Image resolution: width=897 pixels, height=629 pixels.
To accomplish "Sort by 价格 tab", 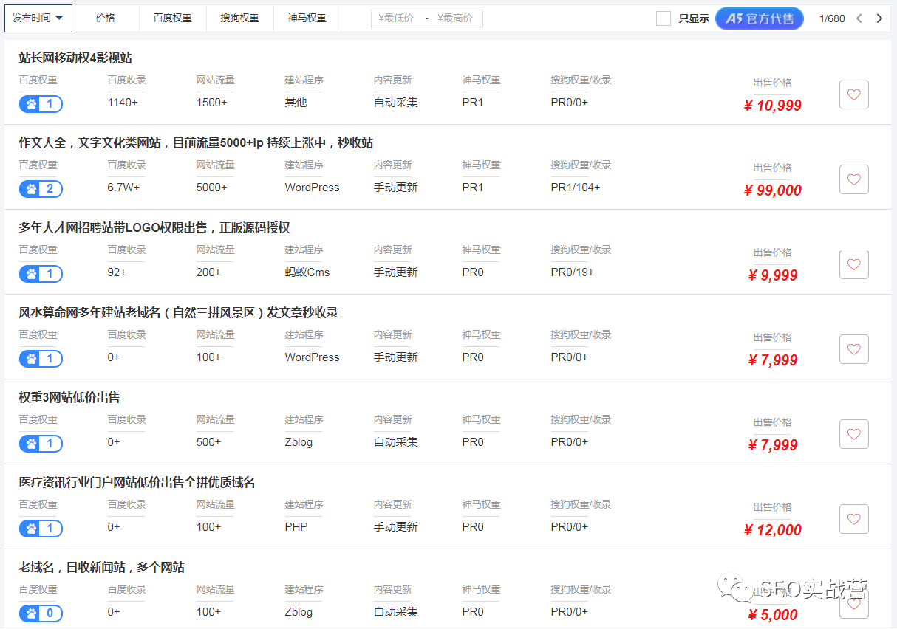I will pos(106,18).
